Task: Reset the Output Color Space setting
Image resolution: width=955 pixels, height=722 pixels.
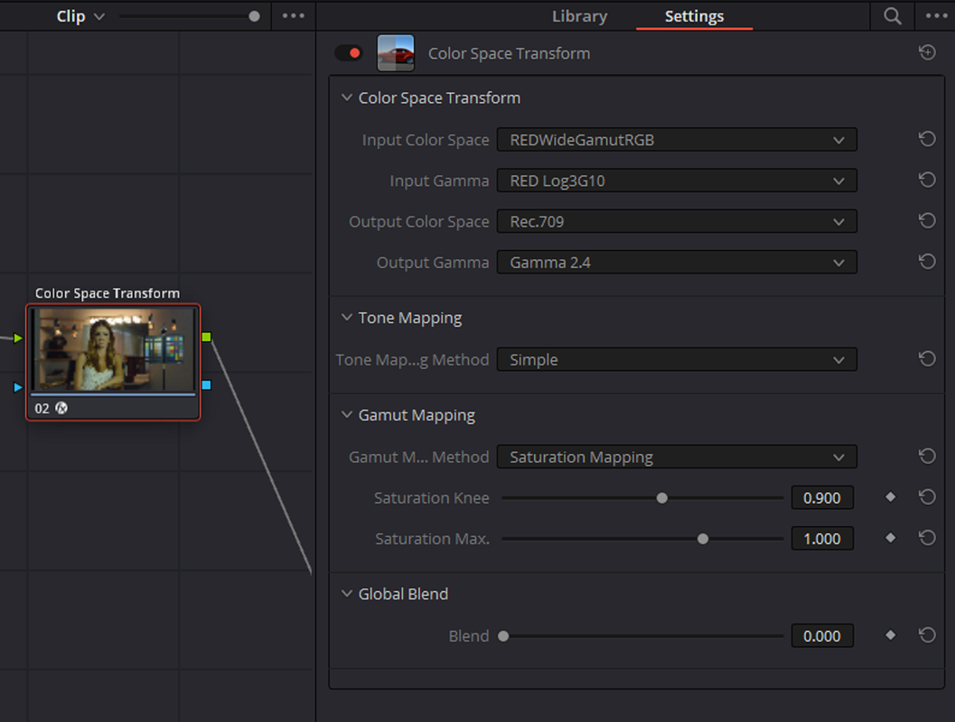Action: click(x=927, y=221)
